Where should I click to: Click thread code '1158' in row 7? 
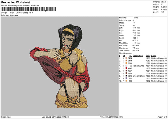(148, 73)
